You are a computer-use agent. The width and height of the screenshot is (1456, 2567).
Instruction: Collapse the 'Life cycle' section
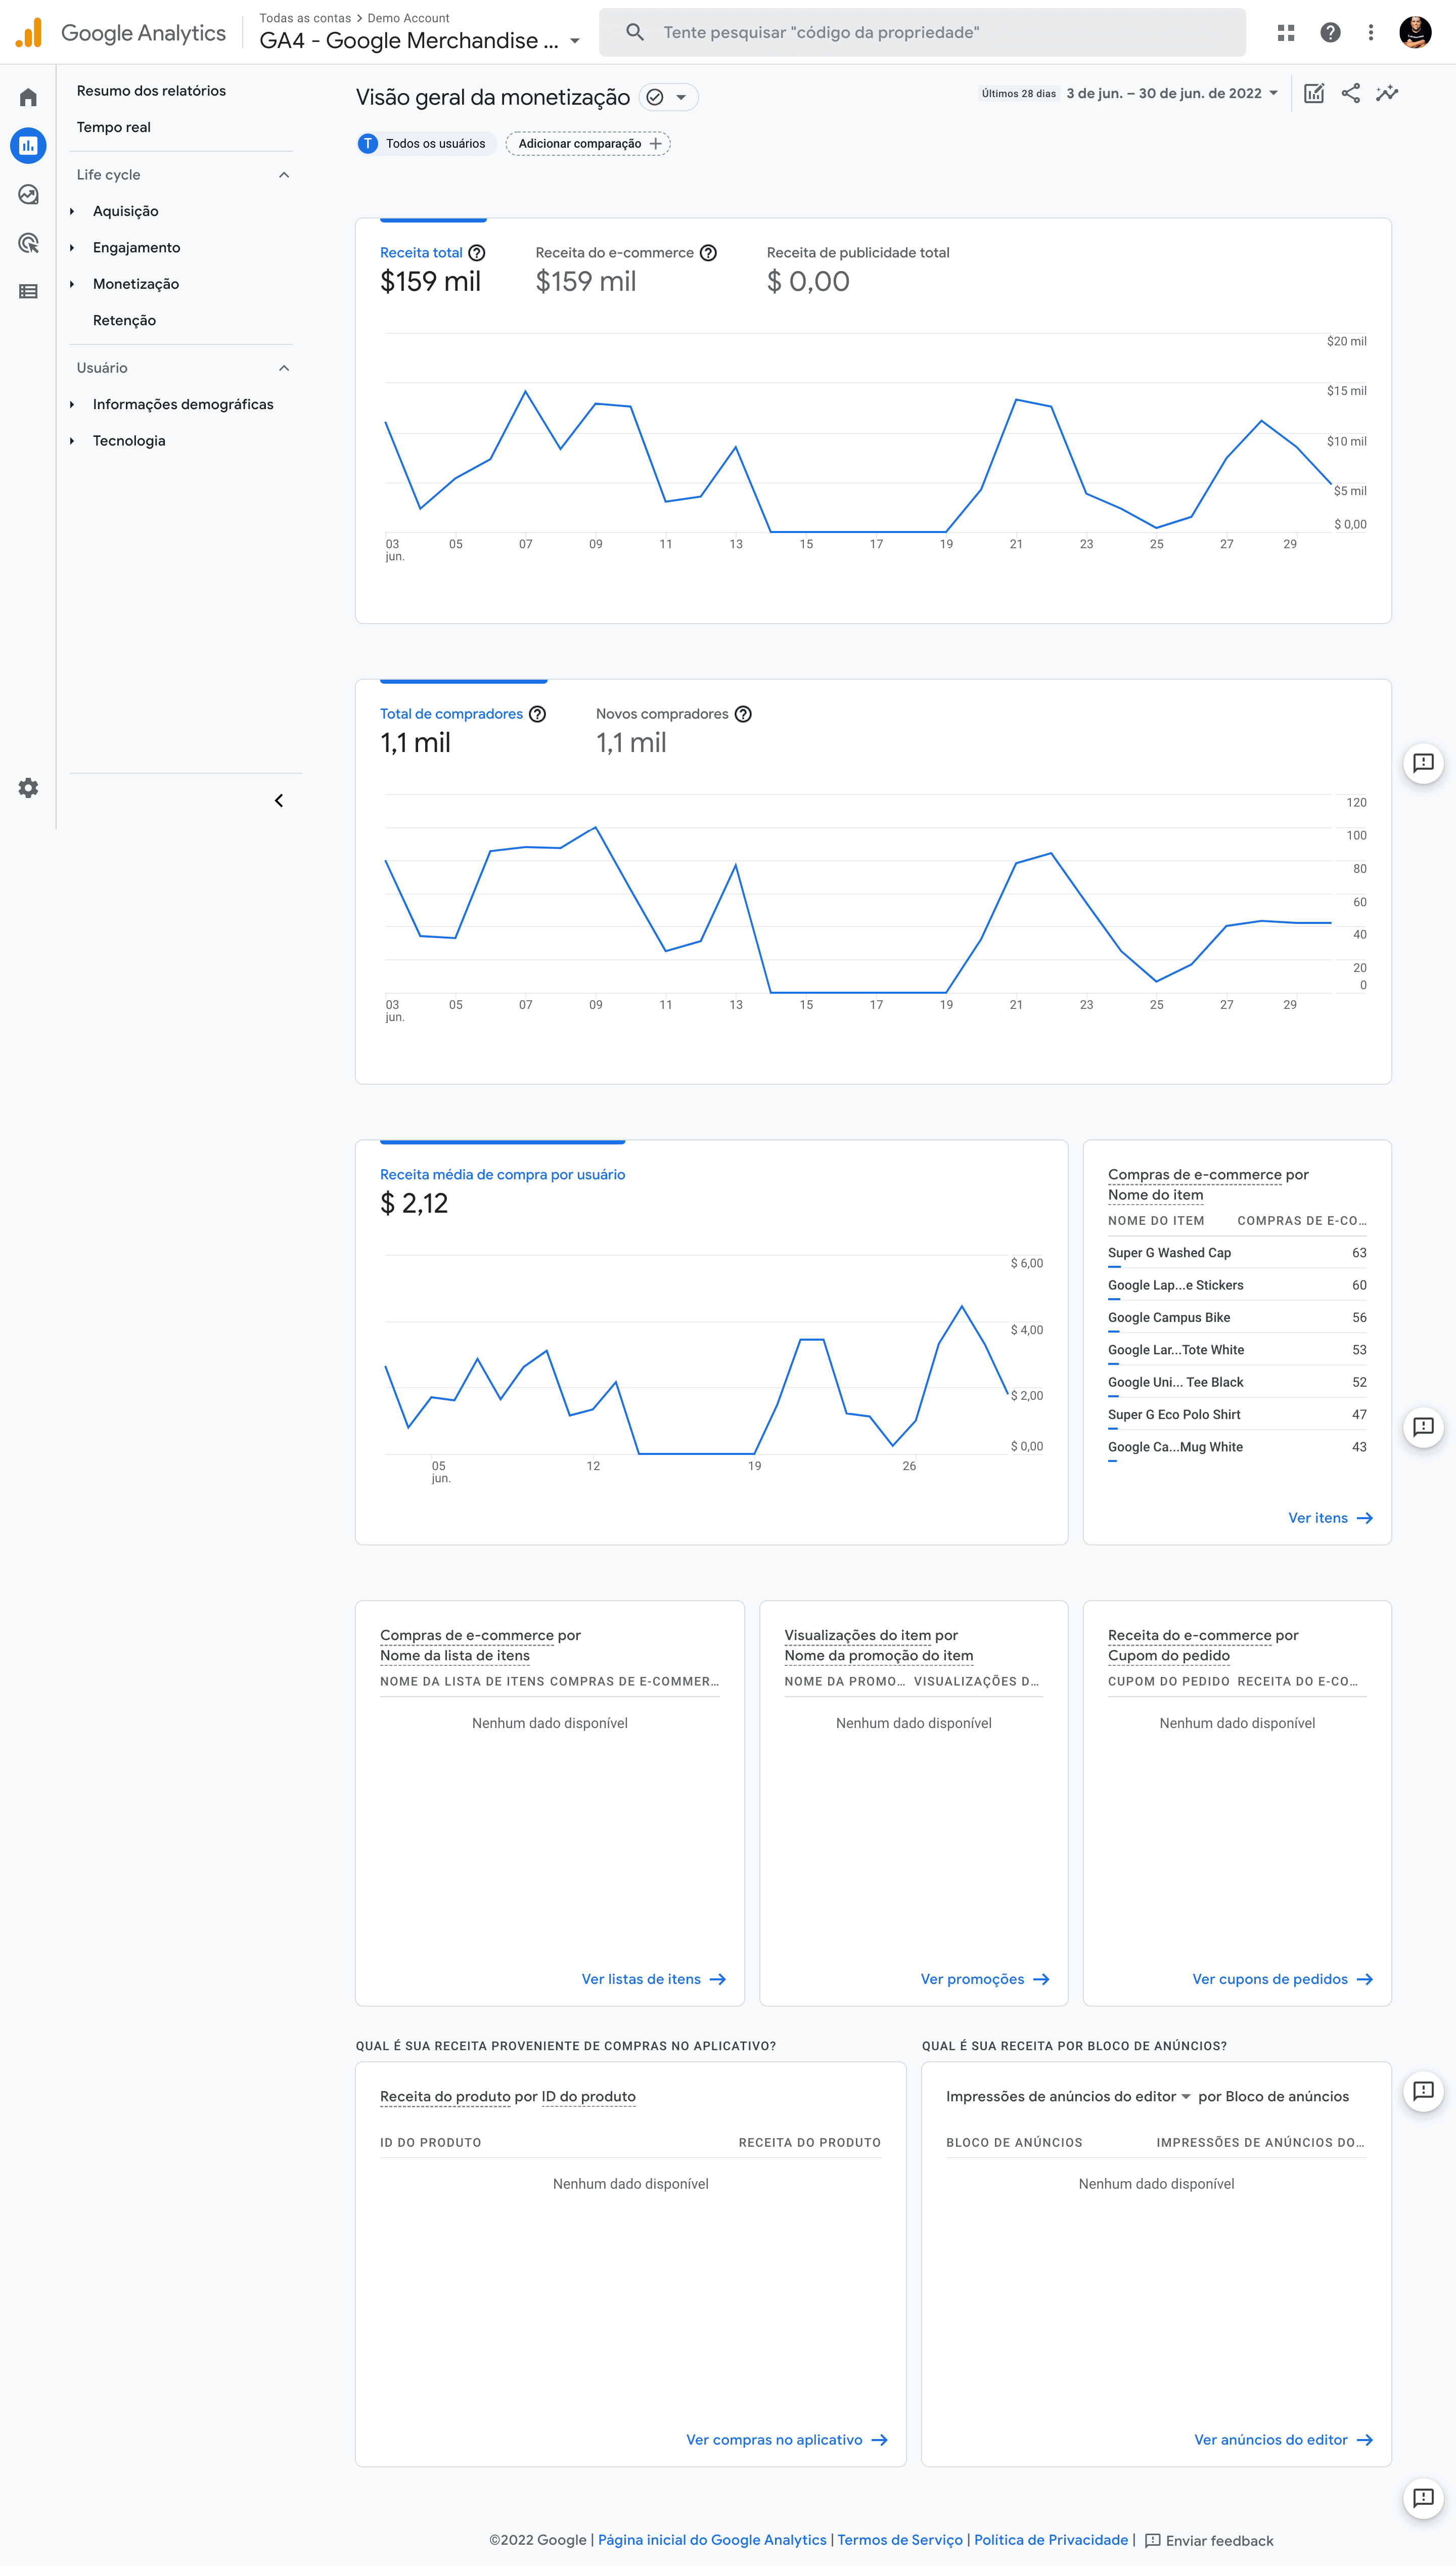tap(283, 174)
